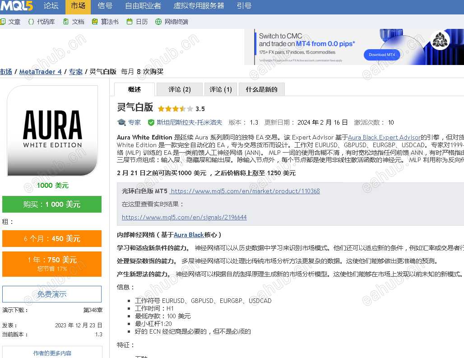The image size is (464, 358).
Task: Click 工作时间：H1 list item
Action: click(154, 308)
